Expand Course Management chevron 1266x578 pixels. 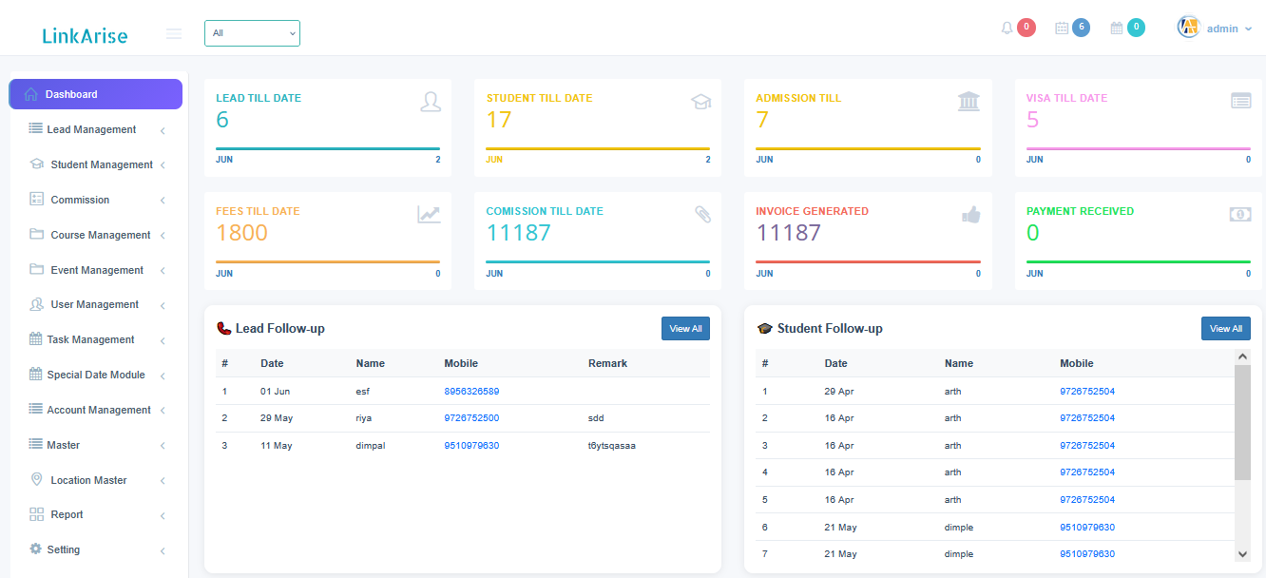pos(163,236)
